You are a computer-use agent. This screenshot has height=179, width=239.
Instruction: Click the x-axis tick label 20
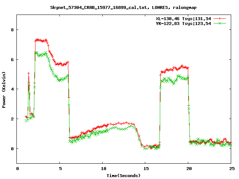point(189,169)
